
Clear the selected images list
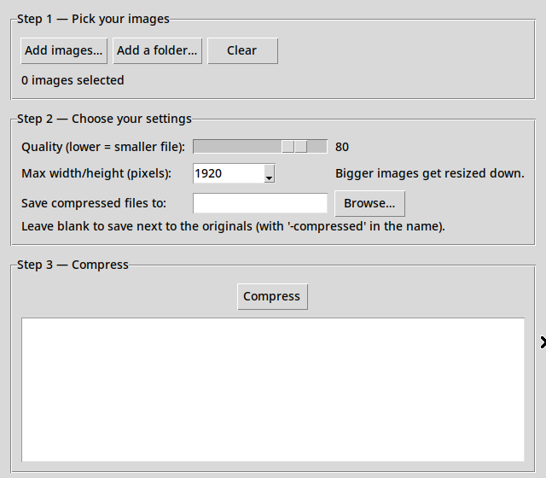click(x=242, y=51)
